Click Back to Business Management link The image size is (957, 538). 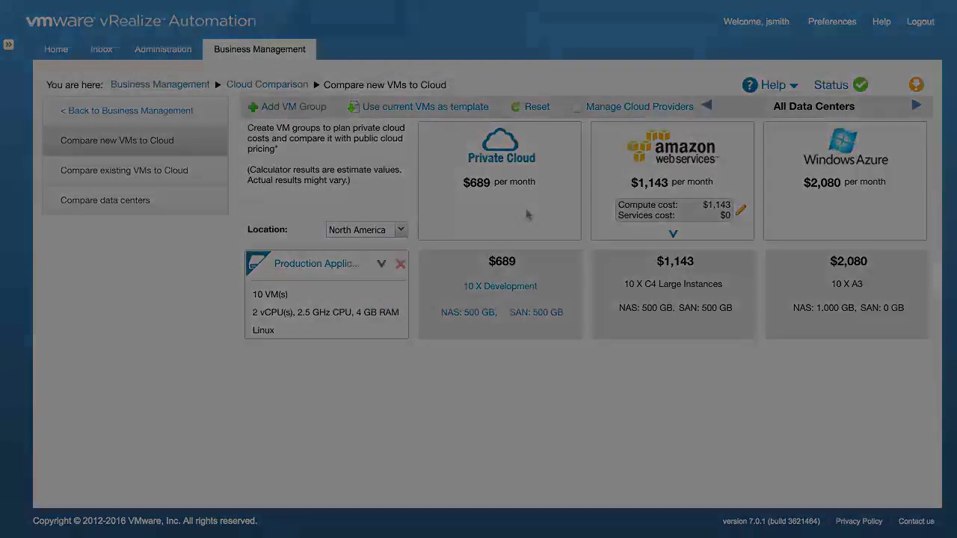click(x=126, y=111)
